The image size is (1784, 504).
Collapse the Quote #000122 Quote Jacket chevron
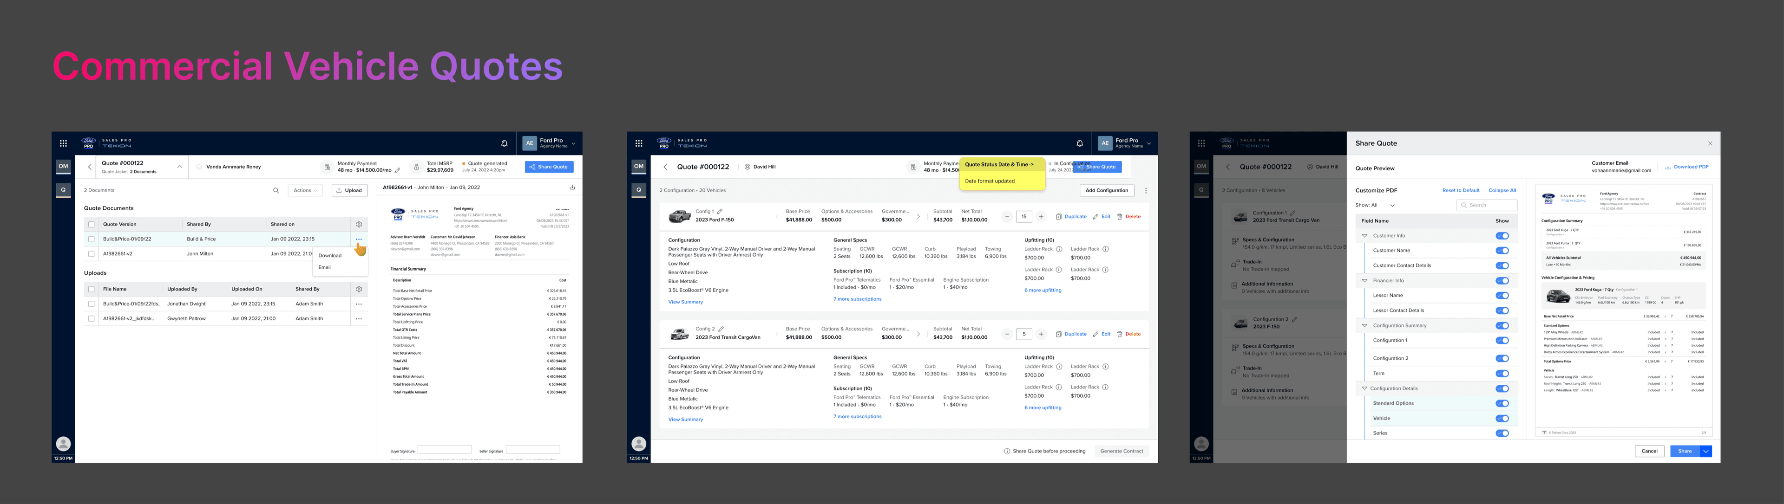tap(179, 167)
